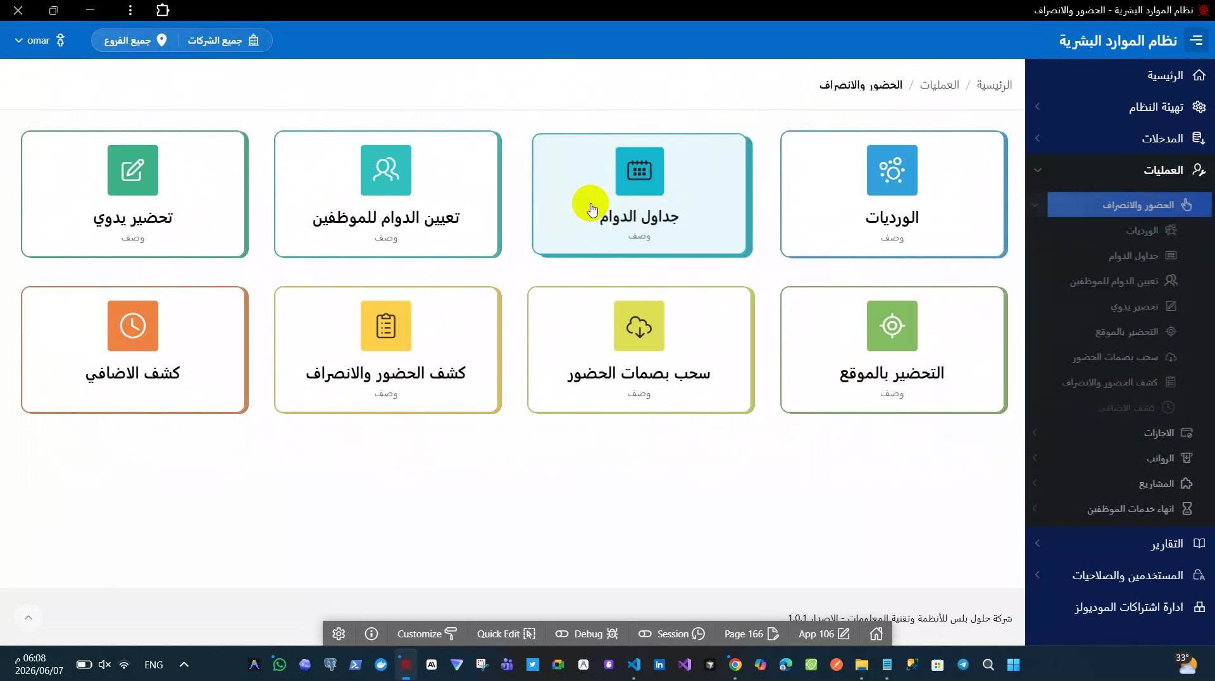Open the developer toolbar settings gear
The image size is (1215, 681).
click(x=339, y=634)
